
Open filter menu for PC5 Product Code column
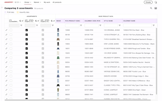(81, 26)
